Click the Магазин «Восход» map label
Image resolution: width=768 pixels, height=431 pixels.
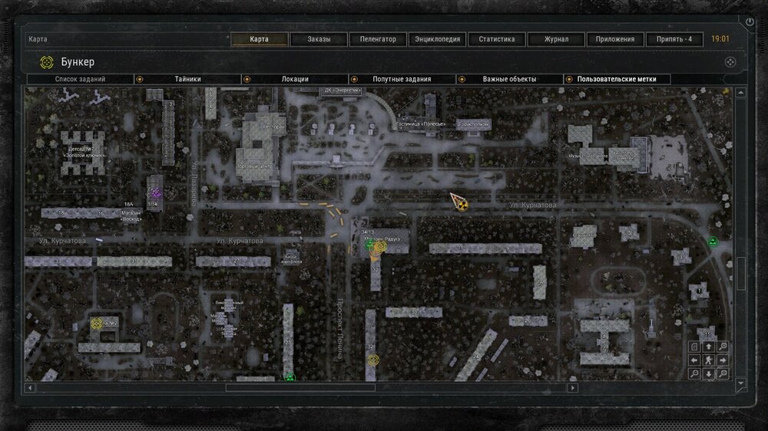[131, 215]
